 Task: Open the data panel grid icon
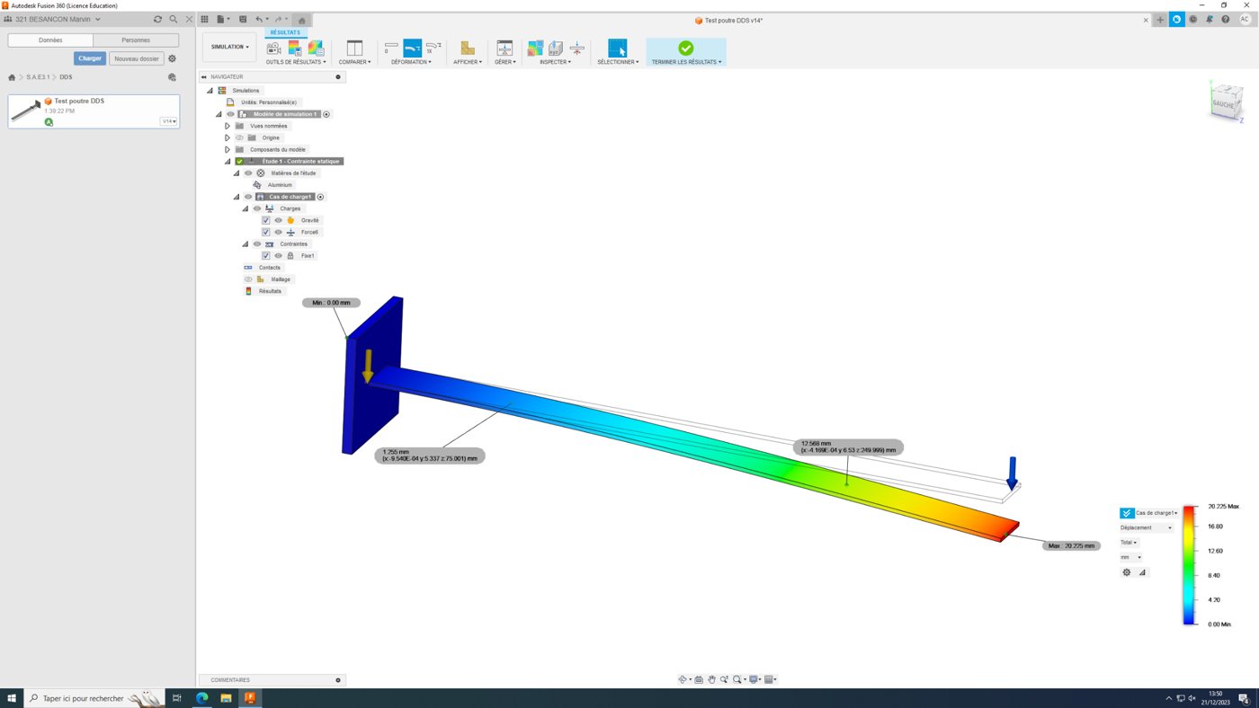[x=205, y=19]
